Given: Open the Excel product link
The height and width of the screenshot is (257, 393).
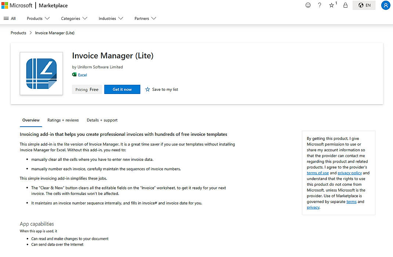Looking at the screenshot, I should click(83, 75).
